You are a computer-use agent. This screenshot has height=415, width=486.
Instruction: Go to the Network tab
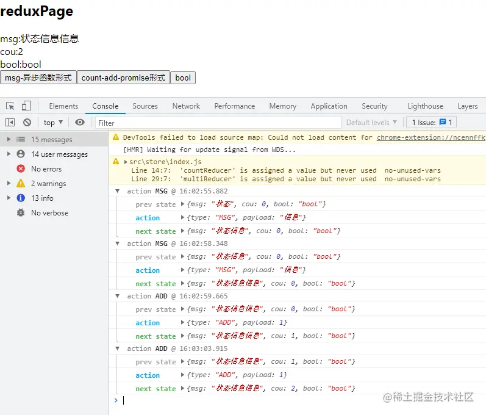(x=186, y=106)
